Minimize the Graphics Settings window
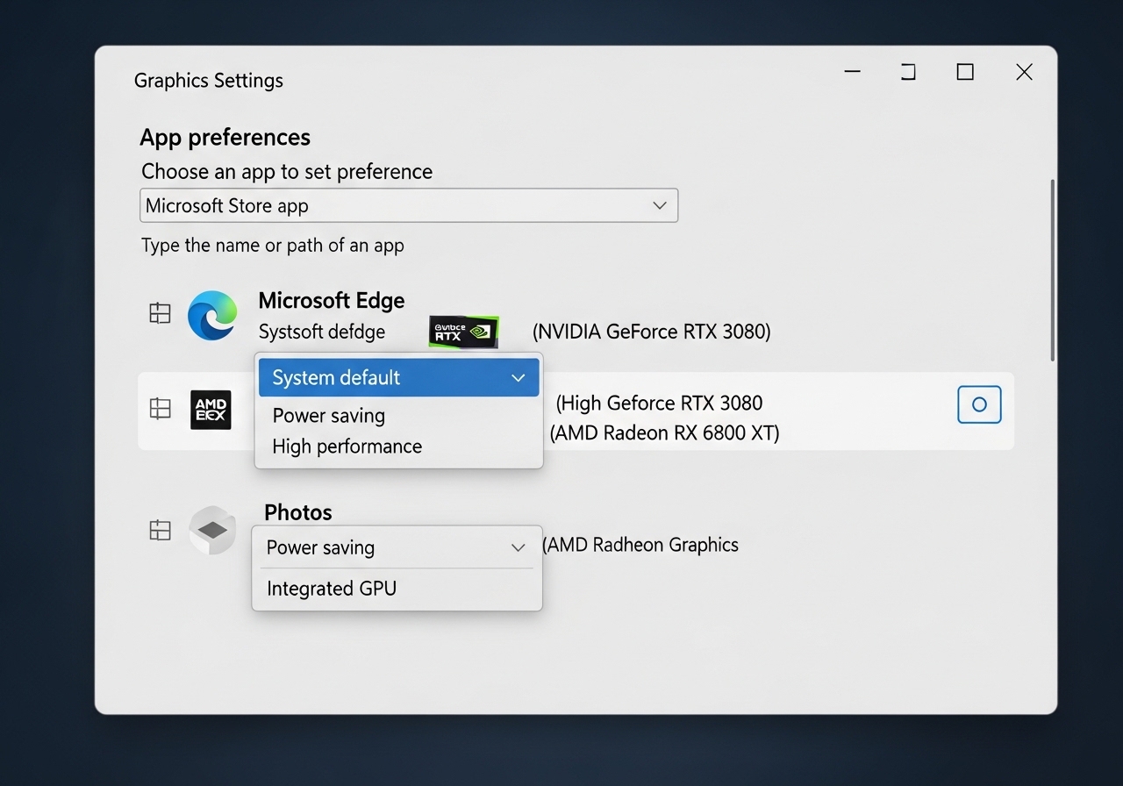Viewport: 1123px width, 786px height. coord(852,72)
